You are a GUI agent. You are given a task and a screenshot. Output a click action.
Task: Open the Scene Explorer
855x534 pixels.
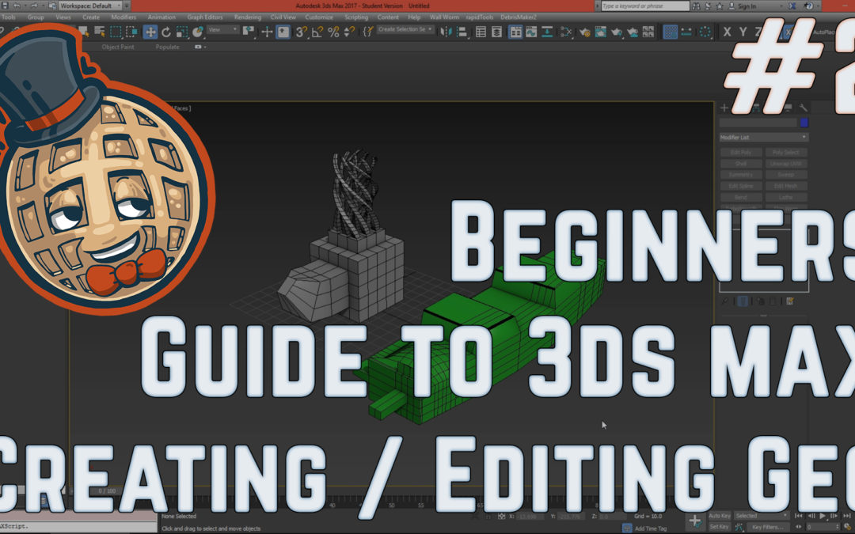point(481,32)
